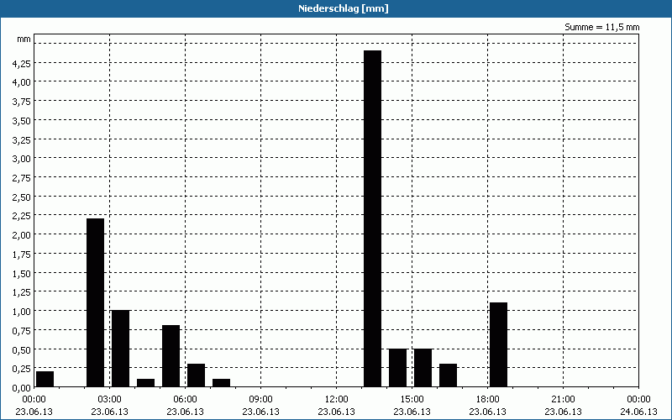
Task: Click the 0,75 y-axis label
Action: pos(22,331)
